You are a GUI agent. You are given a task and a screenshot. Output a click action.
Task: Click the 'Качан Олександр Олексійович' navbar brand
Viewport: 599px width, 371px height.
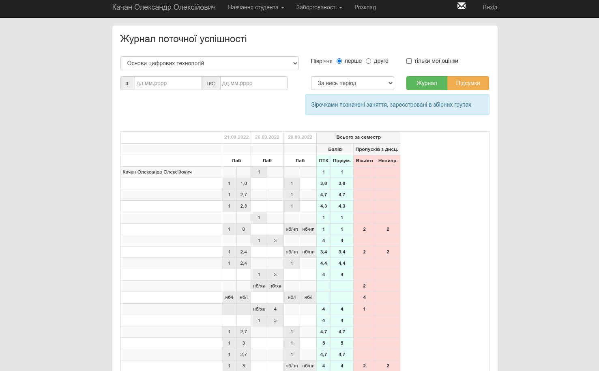point(164,7)
